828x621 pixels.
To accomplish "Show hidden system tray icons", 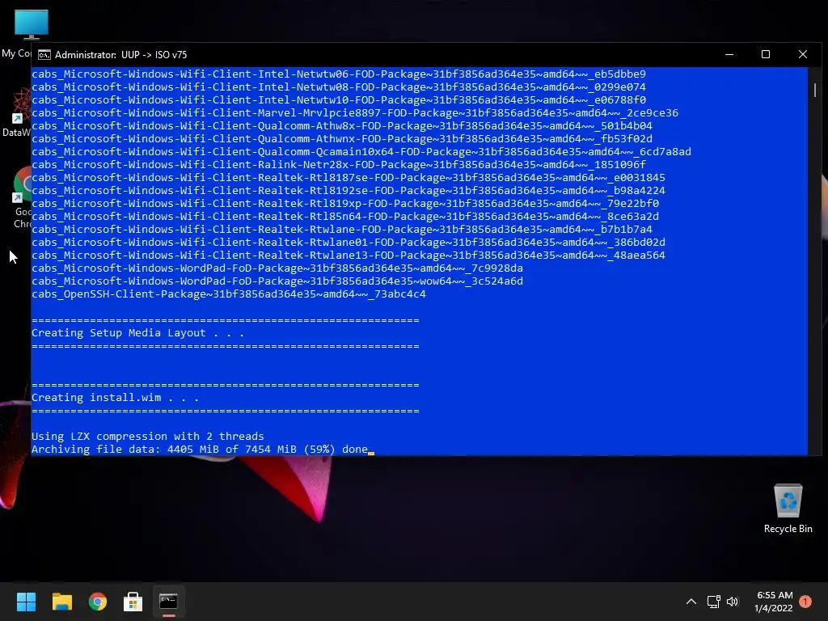I will pos(691,602).
